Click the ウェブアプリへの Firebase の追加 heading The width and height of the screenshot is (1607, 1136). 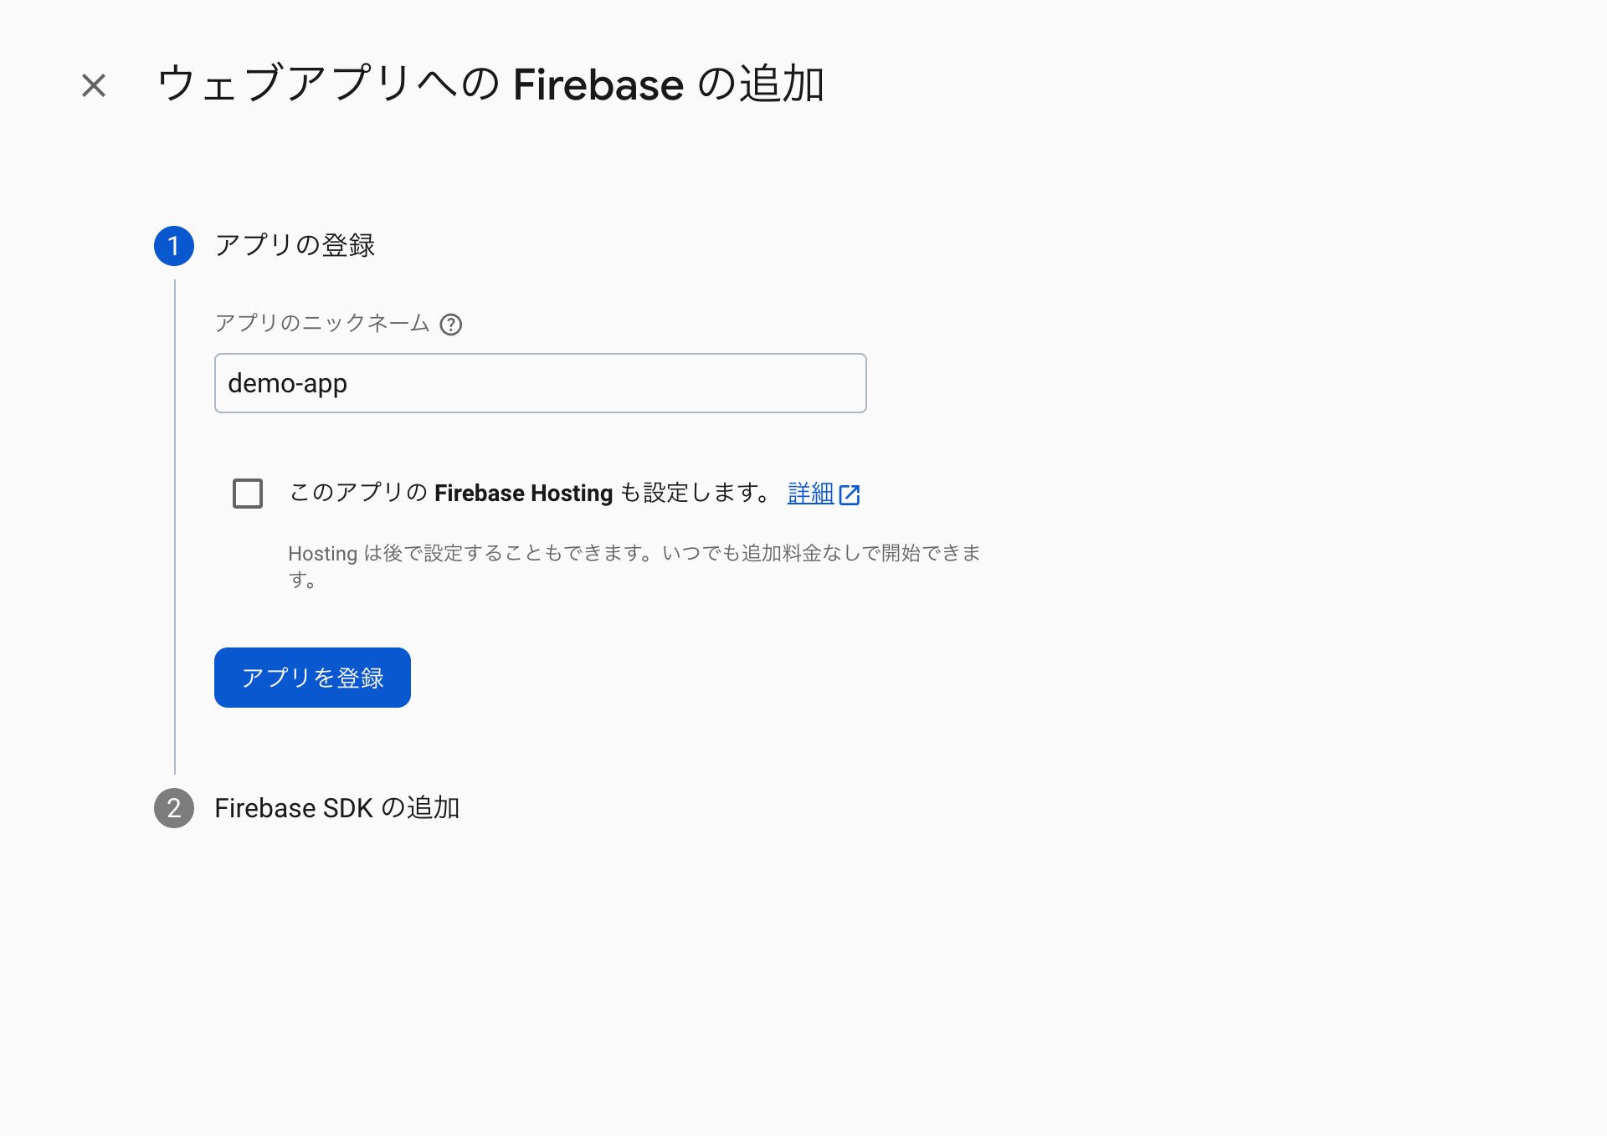pos(491,84)
